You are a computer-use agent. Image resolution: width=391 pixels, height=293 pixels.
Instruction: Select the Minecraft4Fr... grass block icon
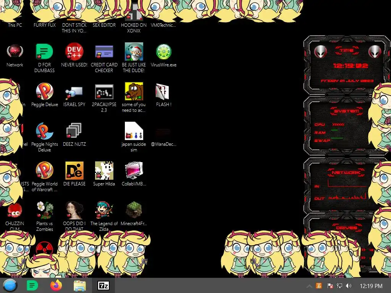point(134,210)
